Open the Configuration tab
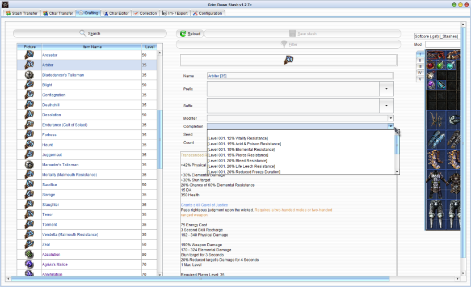Viewport: 471px width, 287px height. (207, 13)
